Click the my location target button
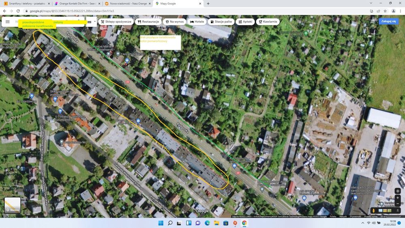405x228 pixels. tap(397, 191)
